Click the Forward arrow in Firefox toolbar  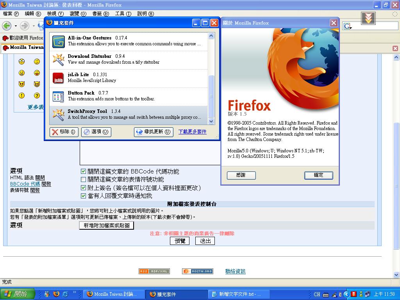coord(25,25)
